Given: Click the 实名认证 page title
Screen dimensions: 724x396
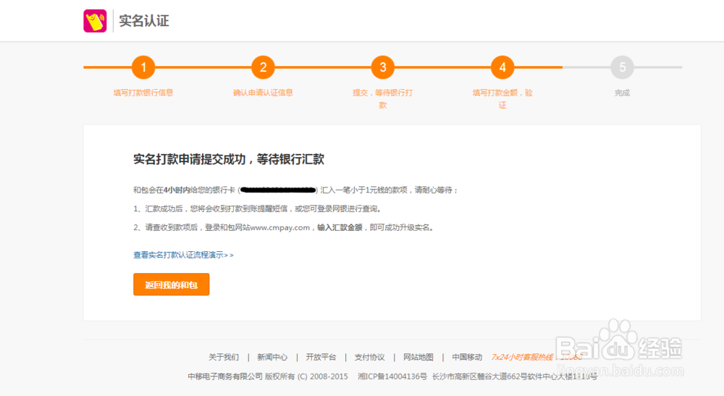Looking at the screenshot, I should coord(144,21).
